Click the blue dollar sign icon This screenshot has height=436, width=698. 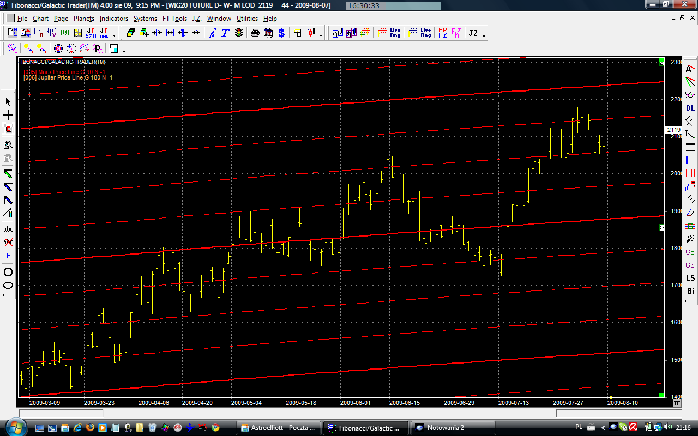tap(281, 33)
